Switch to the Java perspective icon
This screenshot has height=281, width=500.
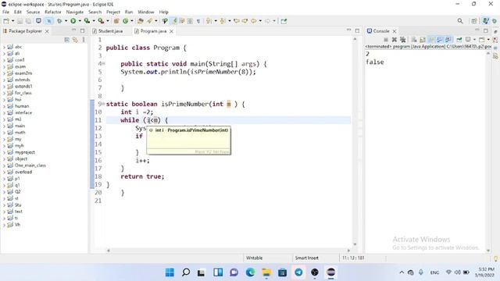coord(485,21)
